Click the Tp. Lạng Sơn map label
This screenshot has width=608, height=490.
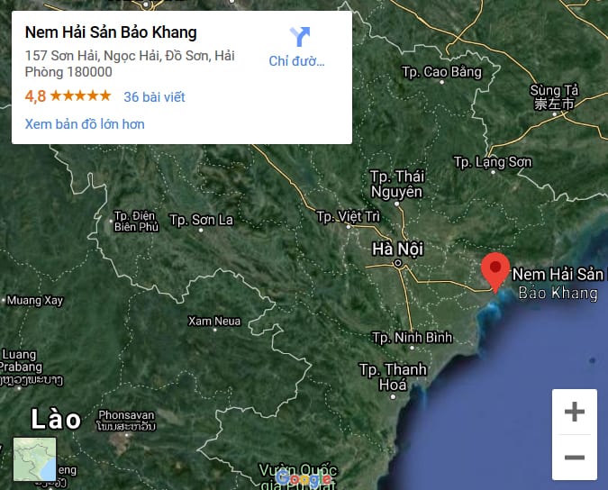point(493,162)
